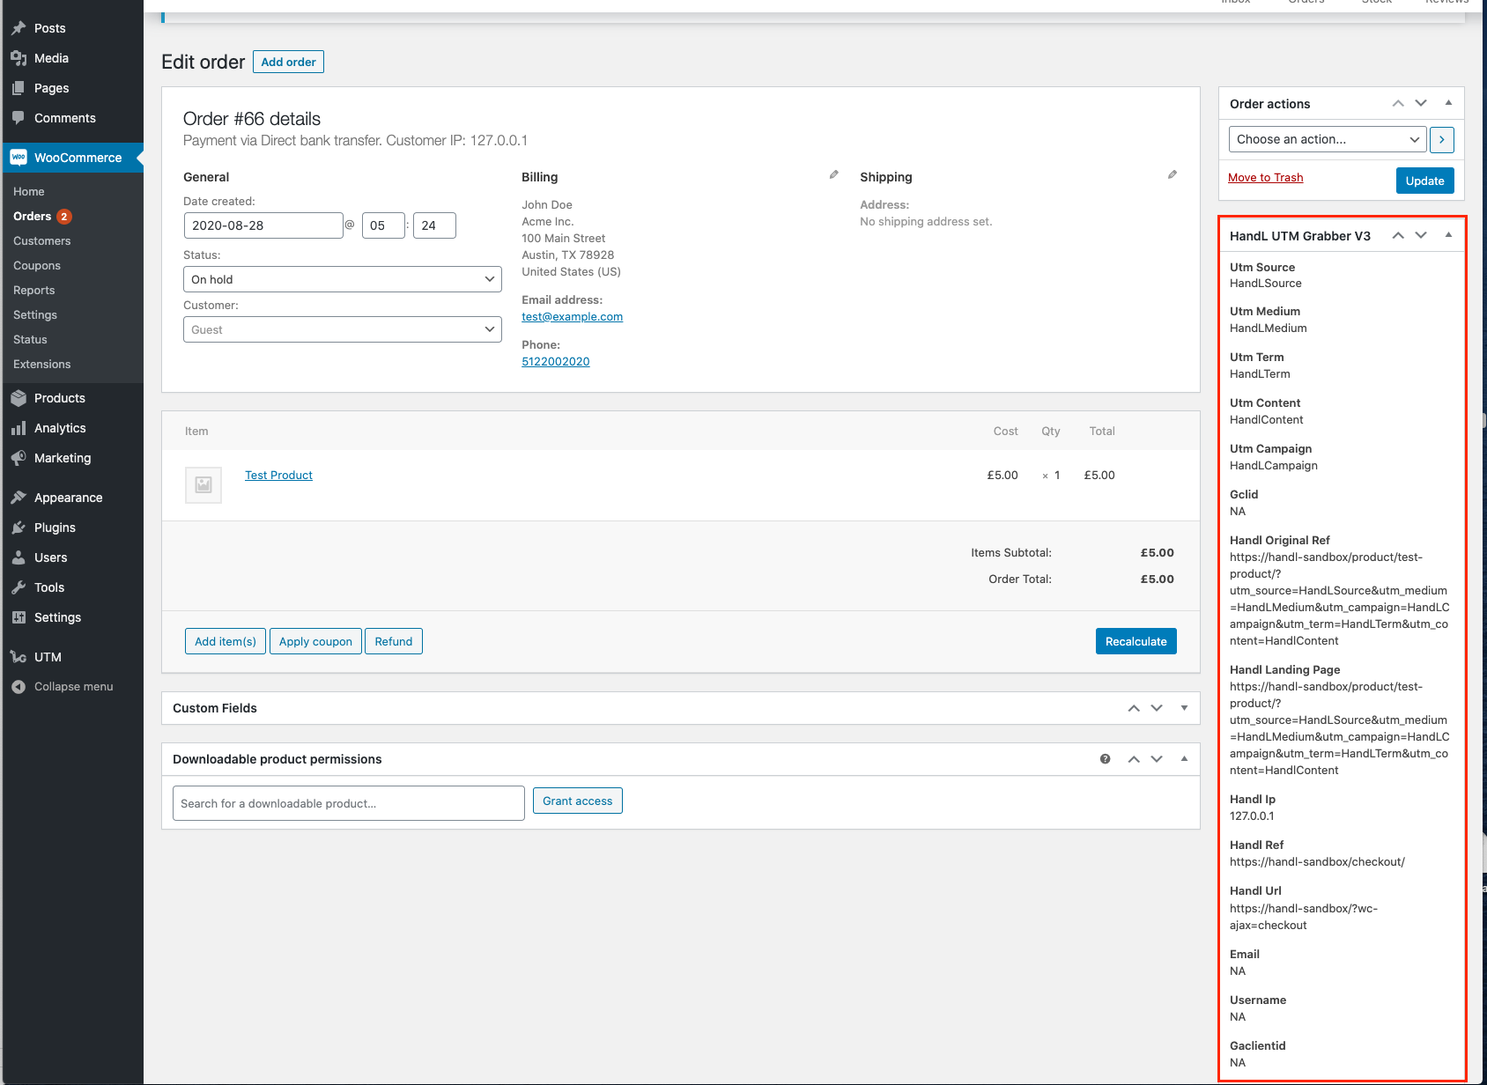Switch to the Reviews tab
This screenshot has height=1085, width=1487.
coord(1446,4)
